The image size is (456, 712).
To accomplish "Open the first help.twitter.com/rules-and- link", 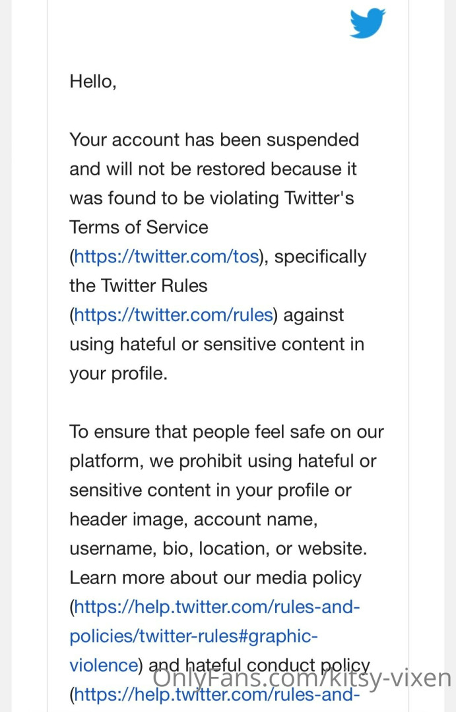I will click(217, 607).
